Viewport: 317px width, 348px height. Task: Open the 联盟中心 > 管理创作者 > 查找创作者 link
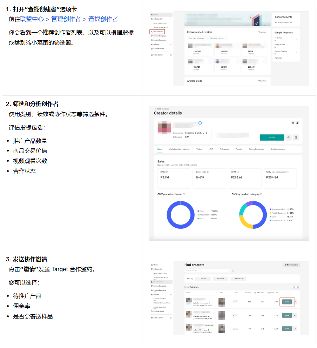(x=69, y=19)
